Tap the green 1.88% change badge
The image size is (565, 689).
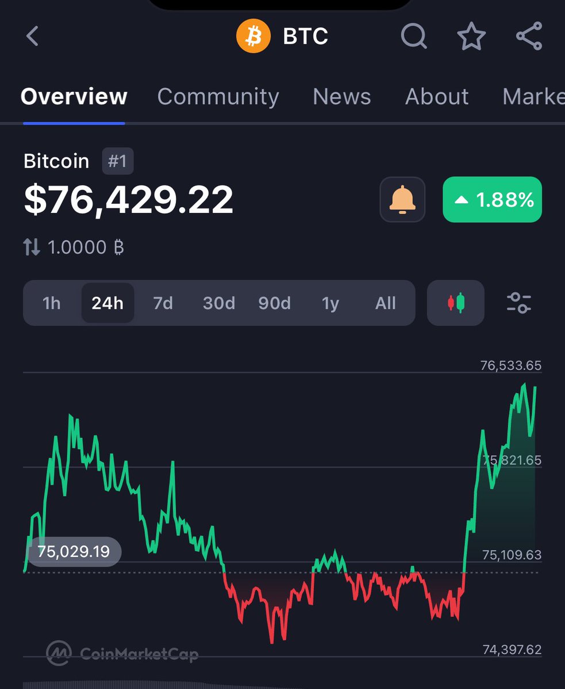tap(492, 200)
